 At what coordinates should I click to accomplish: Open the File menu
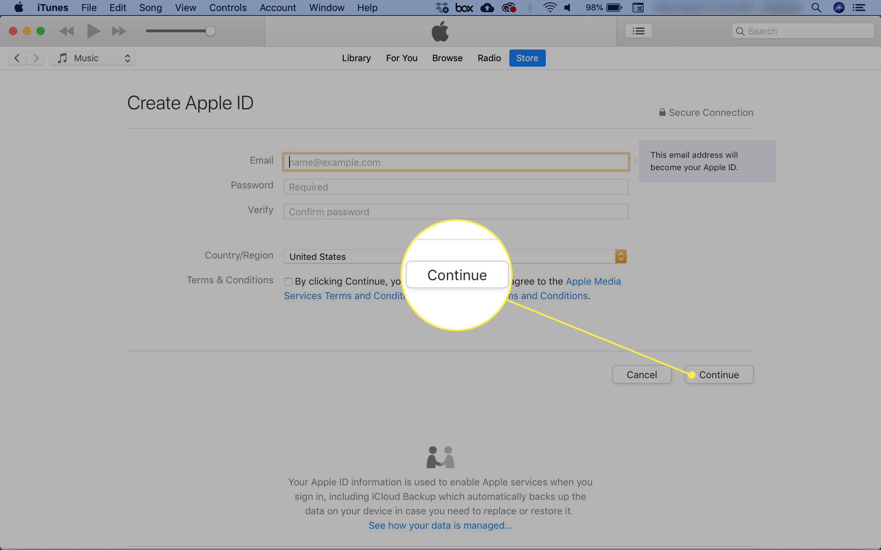(89, 8)
